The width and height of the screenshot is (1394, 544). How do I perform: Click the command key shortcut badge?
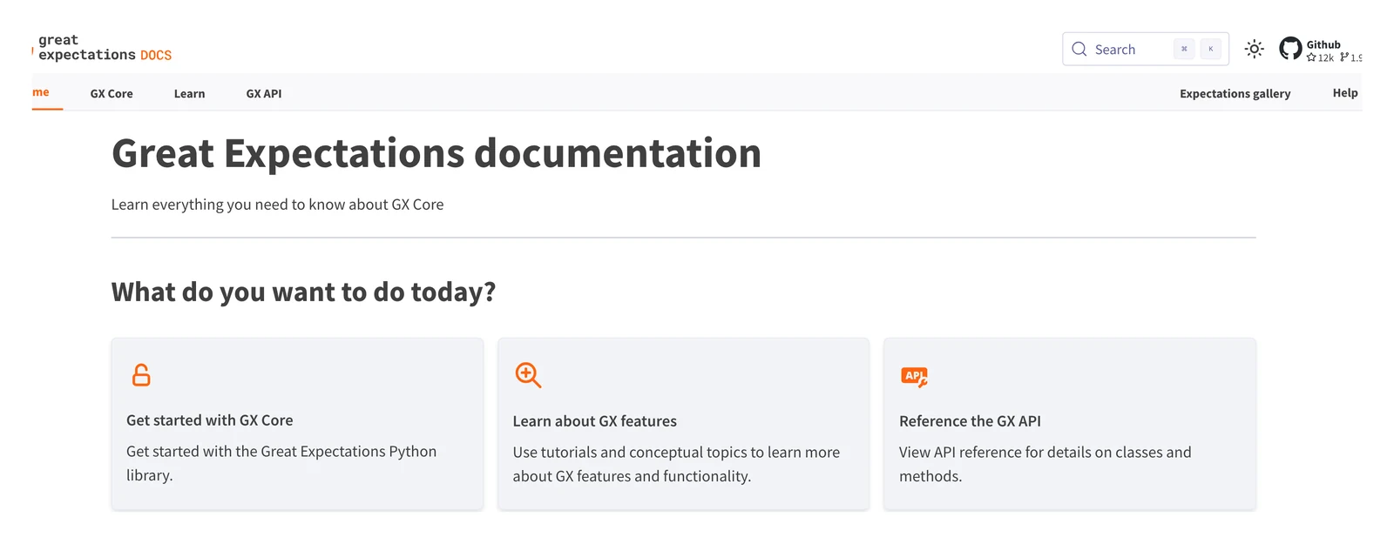click(1183, 49)
